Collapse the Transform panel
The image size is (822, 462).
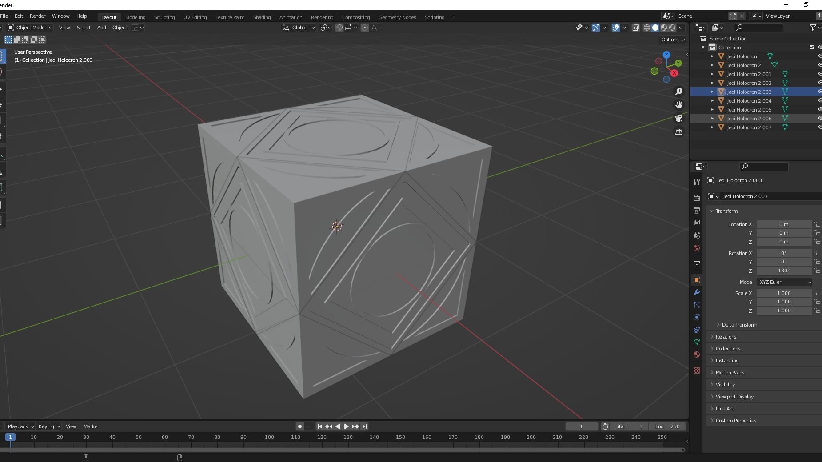(726, 211)
